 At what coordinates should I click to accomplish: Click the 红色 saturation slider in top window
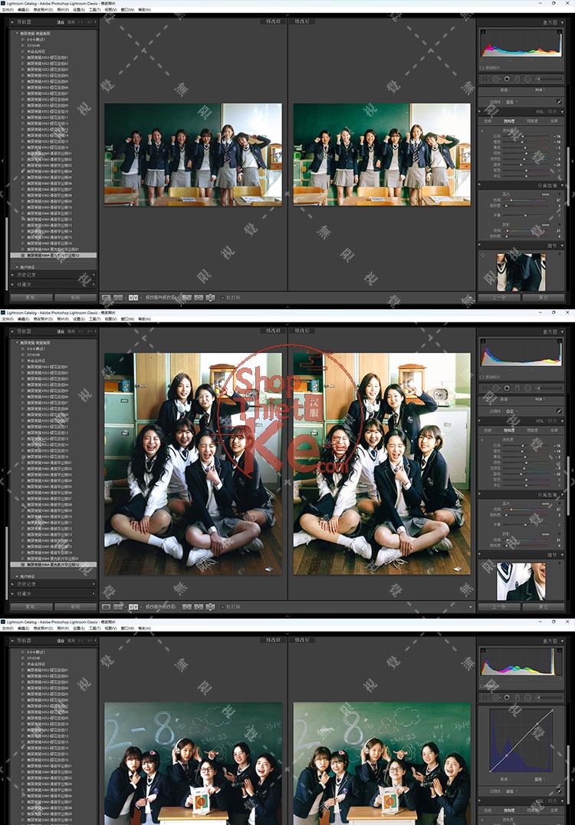point(521,137)
